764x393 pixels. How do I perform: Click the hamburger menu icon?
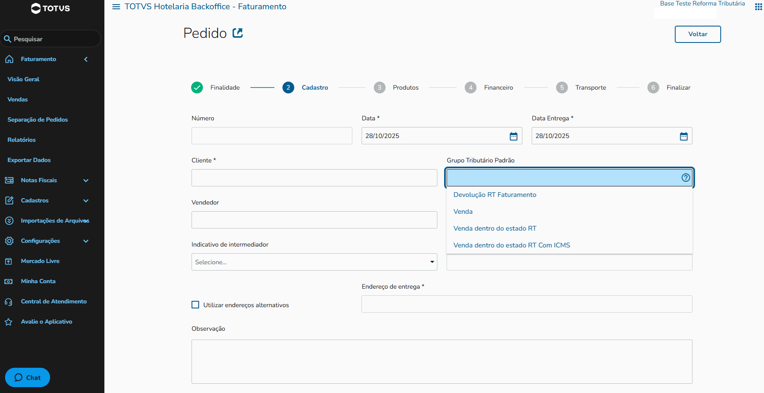coord(116,7)
